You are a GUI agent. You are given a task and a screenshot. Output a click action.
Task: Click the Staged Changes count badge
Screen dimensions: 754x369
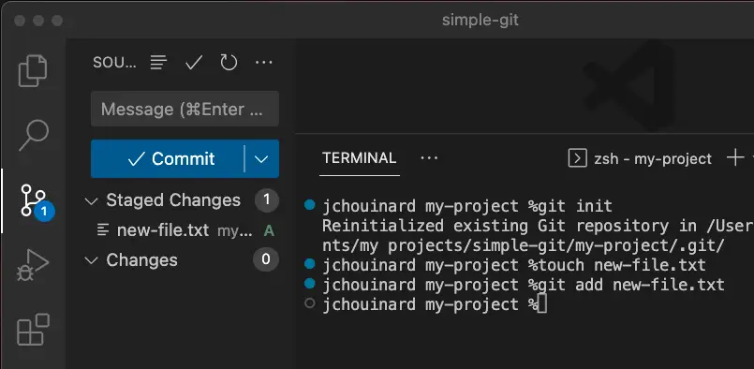(x=266, y=200)
